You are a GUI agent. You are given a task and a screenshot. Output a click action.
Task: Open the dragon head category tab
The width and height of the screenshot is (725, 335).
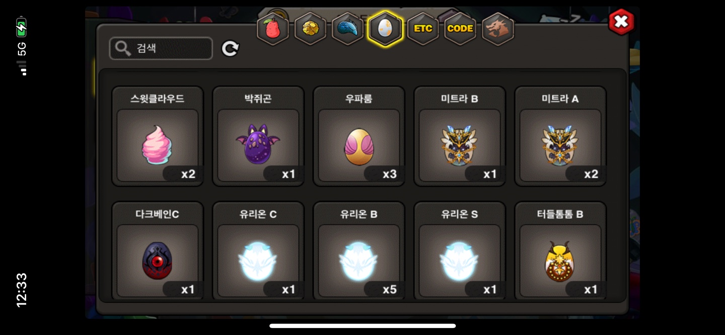pyautogui.click(x=498, y=29)
